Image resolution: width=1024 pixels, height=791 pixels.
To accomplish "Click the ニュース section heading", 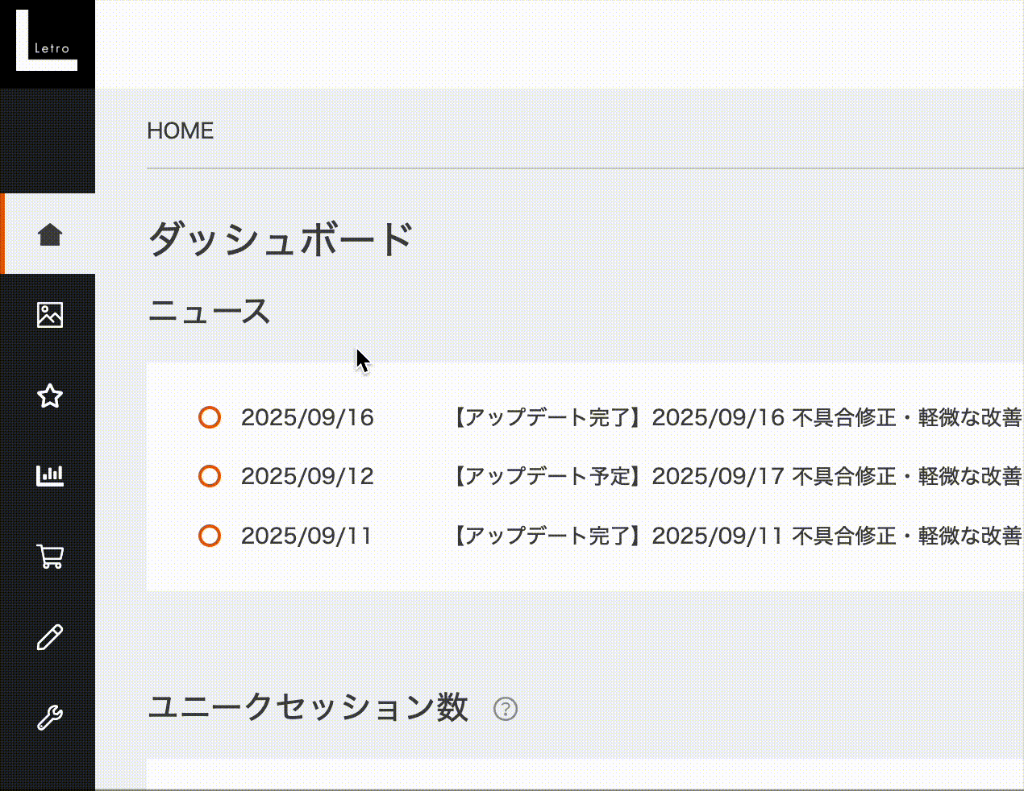I will tap(209, 312).
